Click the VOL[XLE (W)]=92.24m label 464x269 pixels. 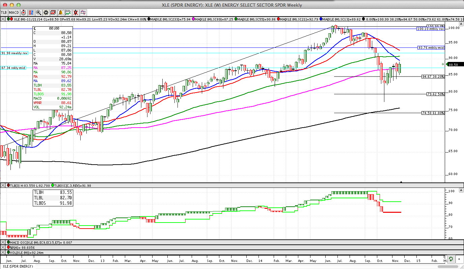pos(27,253)
